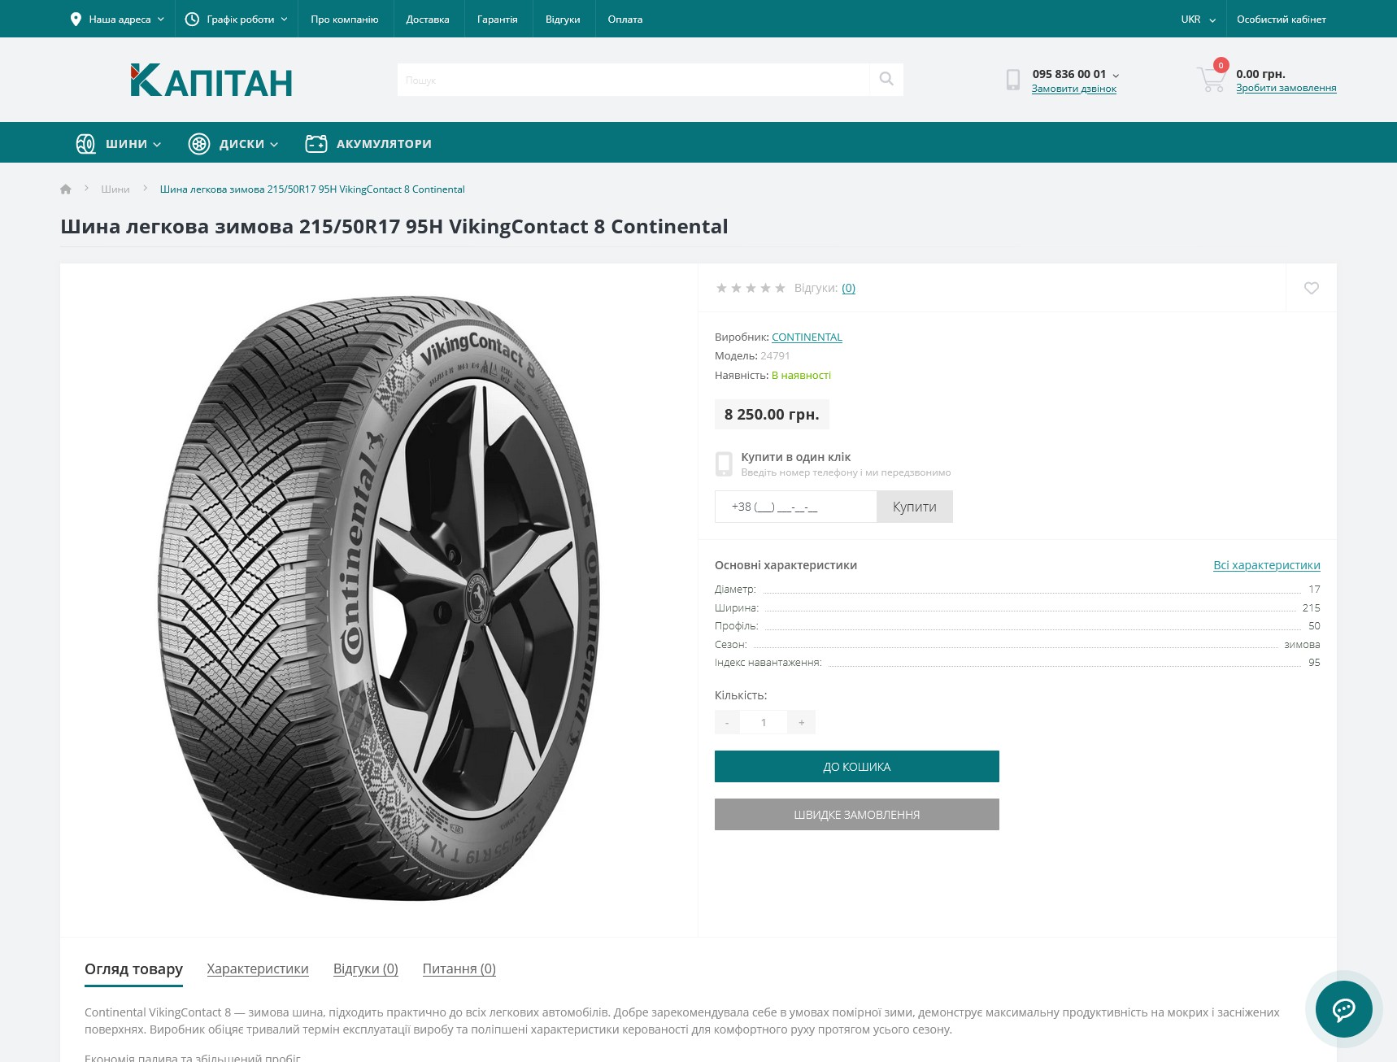Click the wheel rim icon next to Диски

(x=199, y=144)
